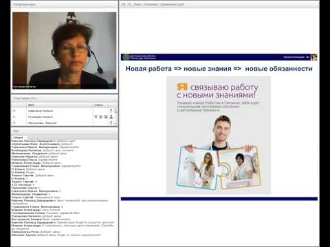330x247 pixels.
Task: Click slide title 'Новая работа => новые знания'
Action: [x=179, y=69]
